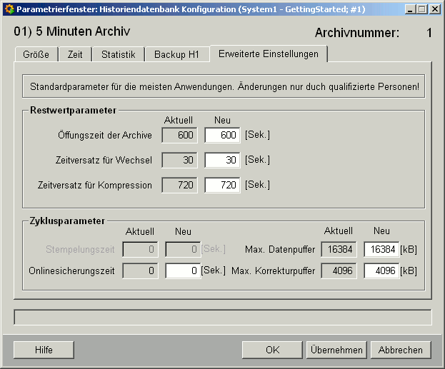Maximize the Parametrierfenster window
The width and height of the screenshot is (445, 369).
pos(419,9)
